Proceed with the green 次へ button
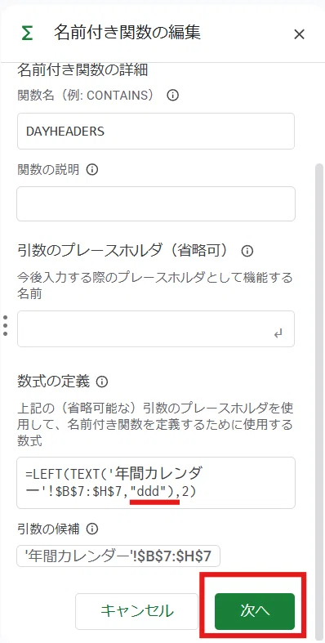This screenshot has height=643, width=325. pos(255,611)
